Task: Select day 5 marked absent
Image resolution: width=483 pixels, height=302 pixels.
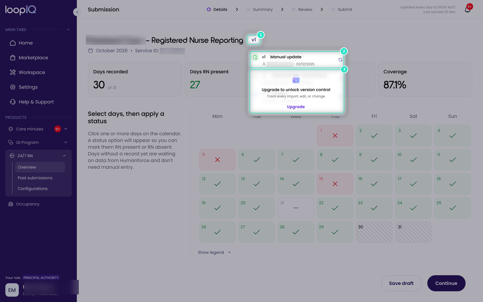Action: 217,160
